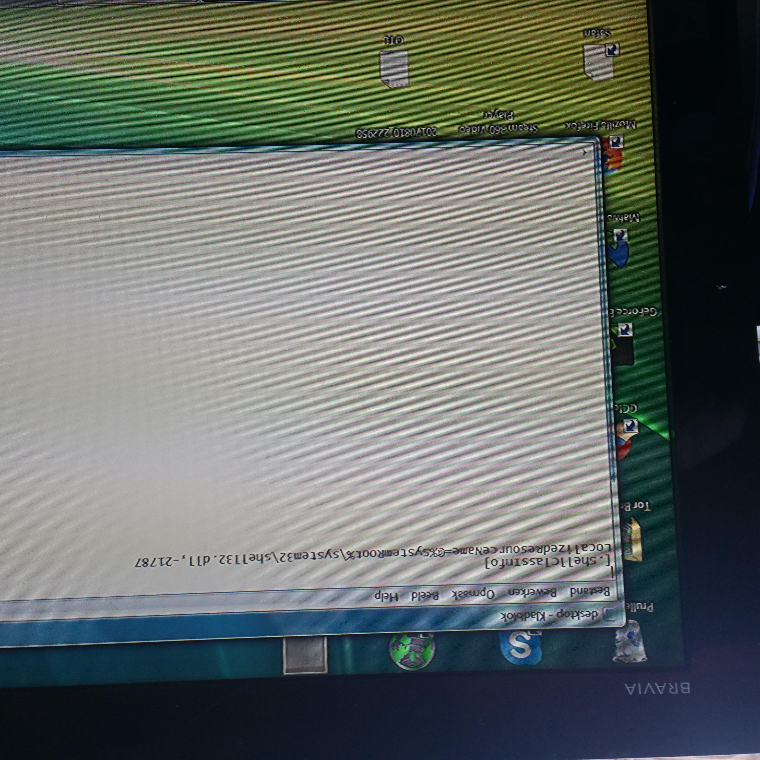Image resolution: width=760 pixels, height=760 pixels.
Task: Click the Kladblok notepad icon in title bar
Action: pos(609,614)
